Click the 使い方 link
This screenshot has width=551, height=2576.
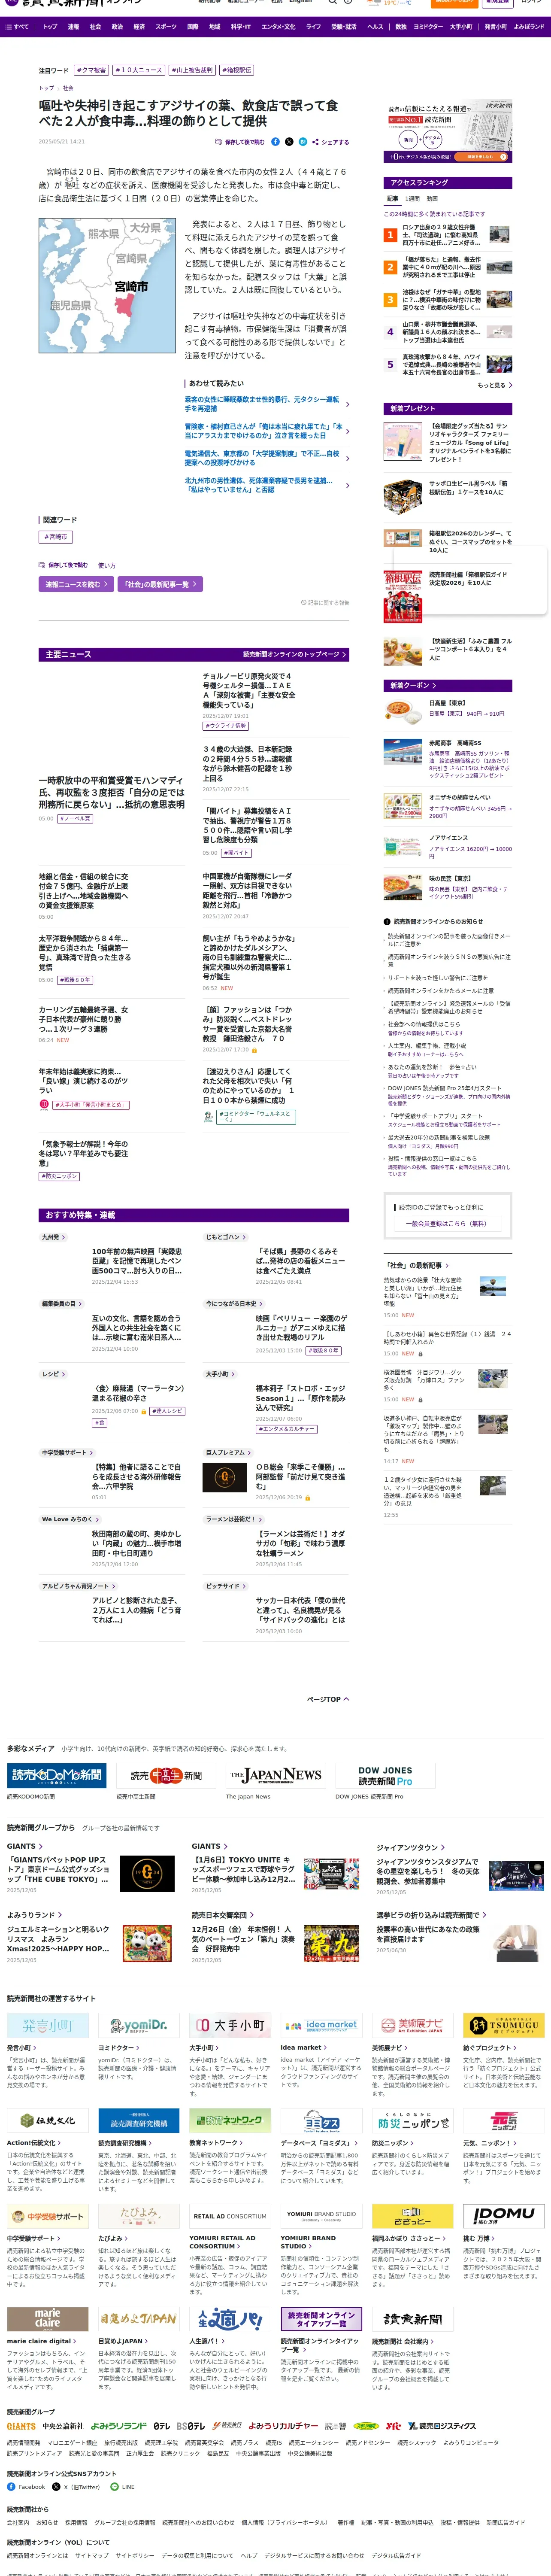[x=106, y=565]
